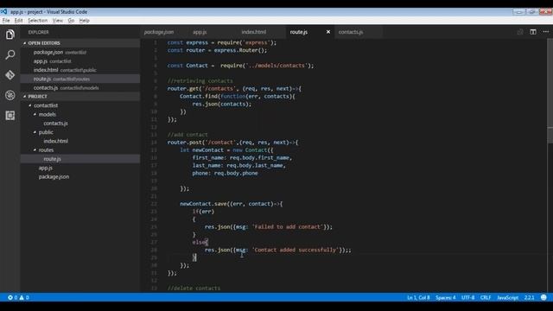This screenshot has height=311, width=553.
Task: Close the route.js editor tab
Action: pos(328,32)
